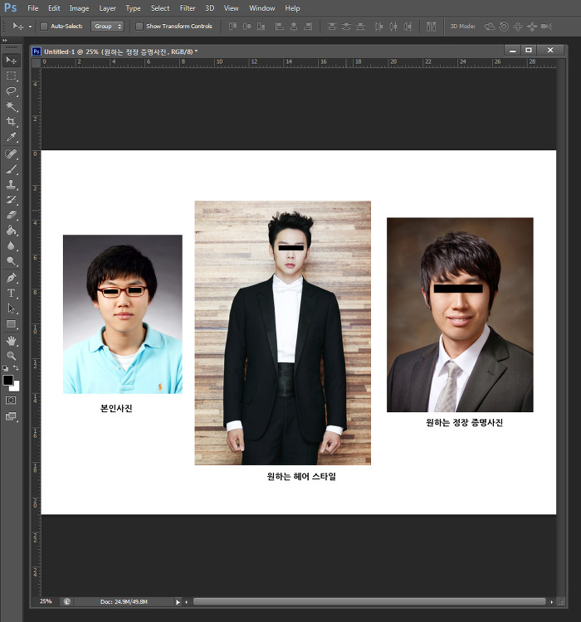The width and height of the screenshot is (581, 622).
Task: Click the zoom percentage field showing 25%
Action: pyautogui.click(x=46, y=601)
